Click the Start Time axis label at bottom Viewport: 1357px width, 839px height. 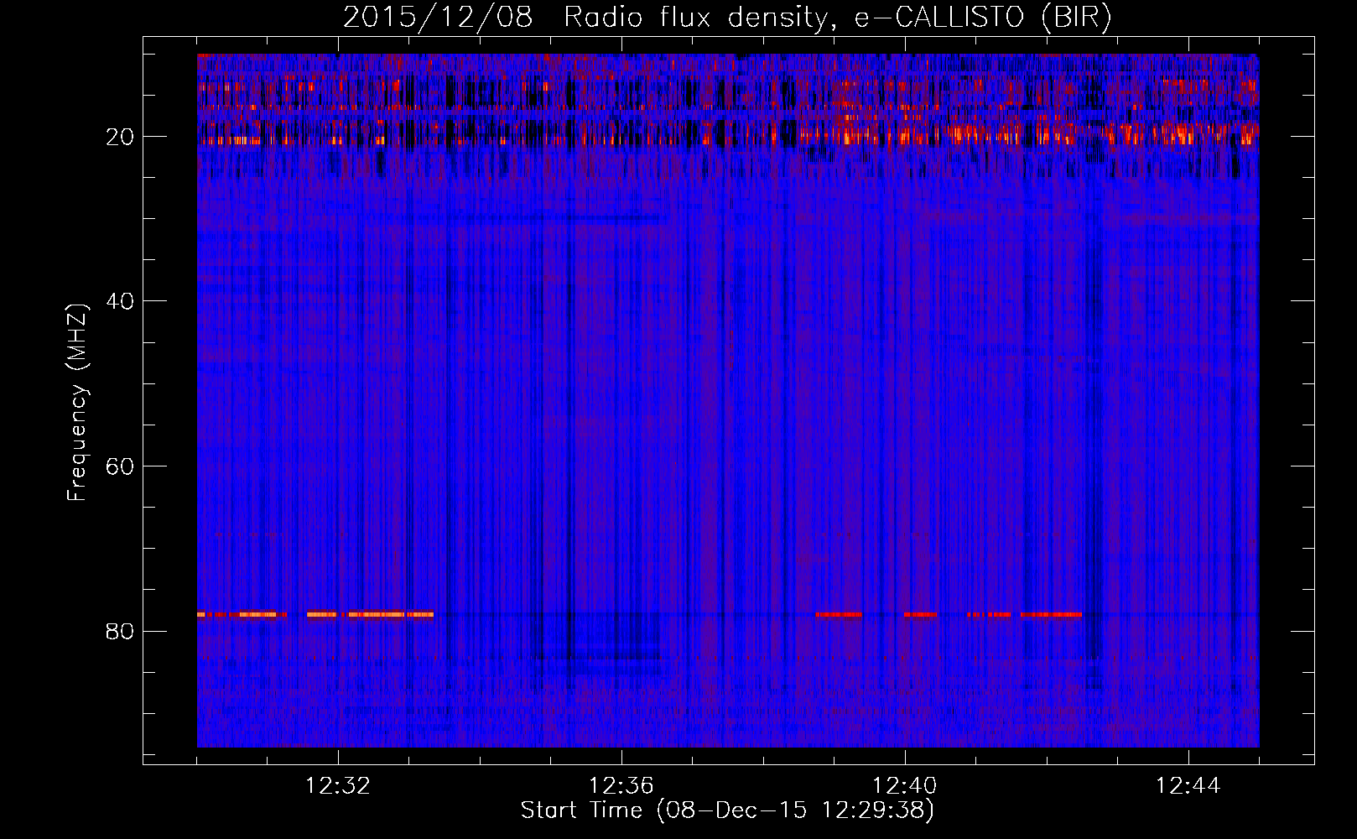click(x=727, y=810)
